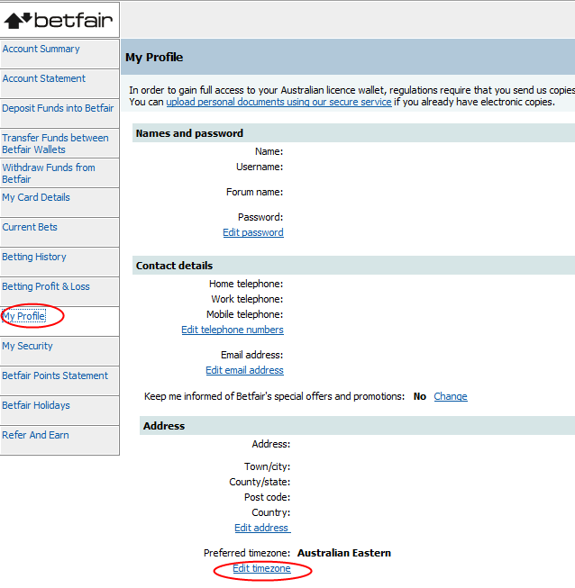Open Betting Profit & Loss
Screen dimensions: 575x588
pyautogui.click(x=46, y=286)
